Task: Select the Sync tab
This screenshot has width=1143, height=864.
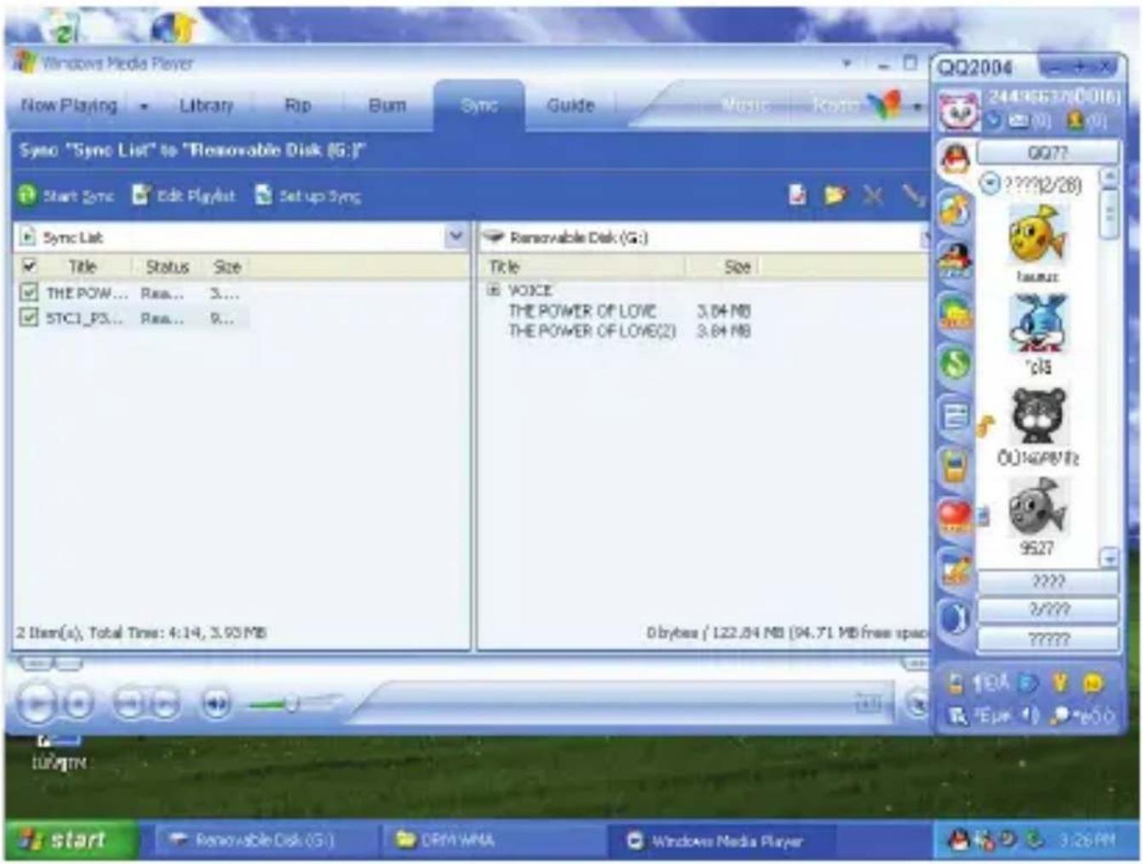Action: (479, 106)
